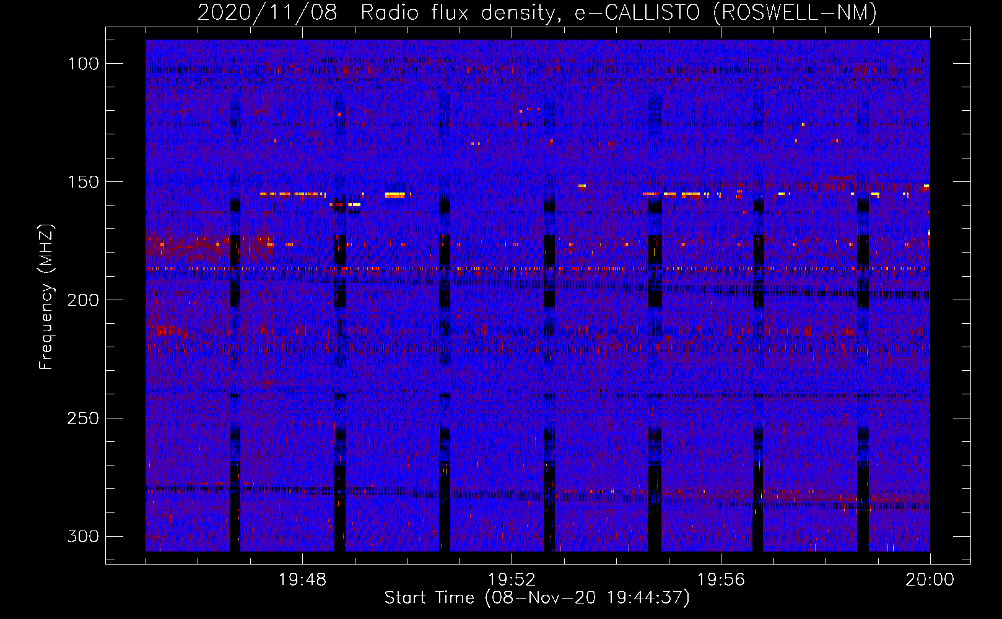Click the 19:52 time tick label
Image resolution: width=1002 pixels, height=619 pixels.
512,580
